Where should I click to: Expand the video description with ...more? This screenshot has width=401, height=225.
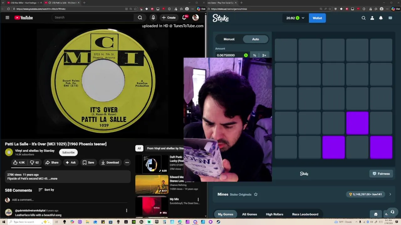53,179
